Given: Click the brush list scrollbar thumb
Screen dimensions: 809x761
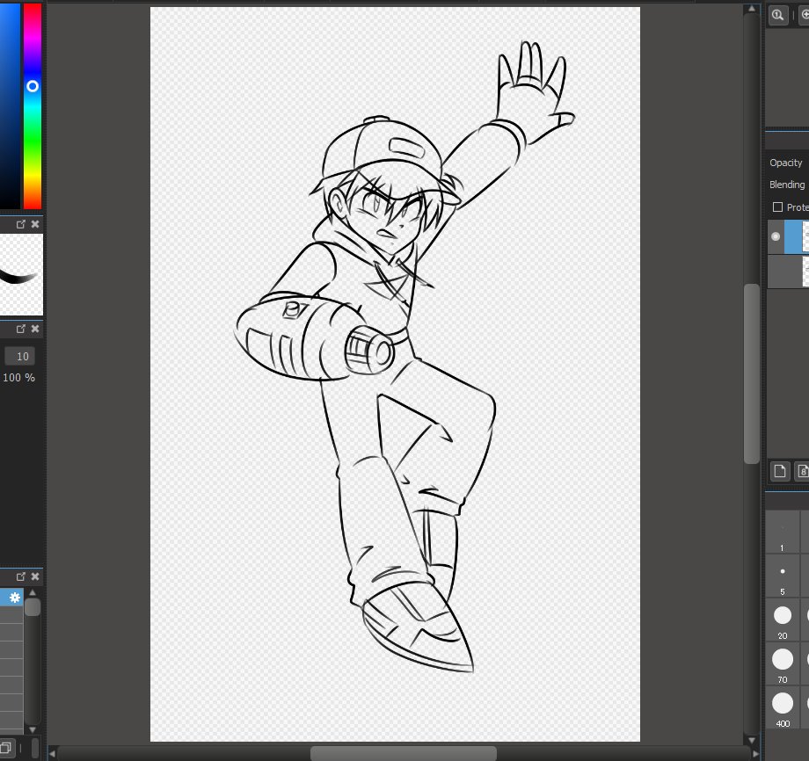Looking at the screenshot, I should point(33,607).
